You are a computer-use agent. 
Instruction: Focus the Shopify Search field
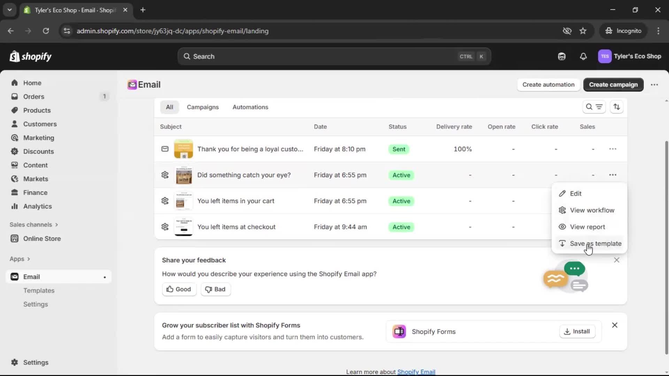[334, 56]
